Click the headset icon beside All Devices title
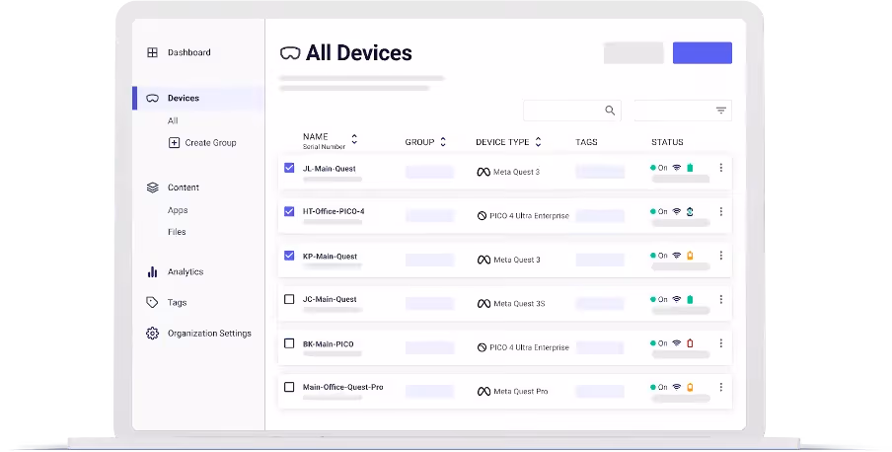 pyautogui.click(x=290, y=53)
